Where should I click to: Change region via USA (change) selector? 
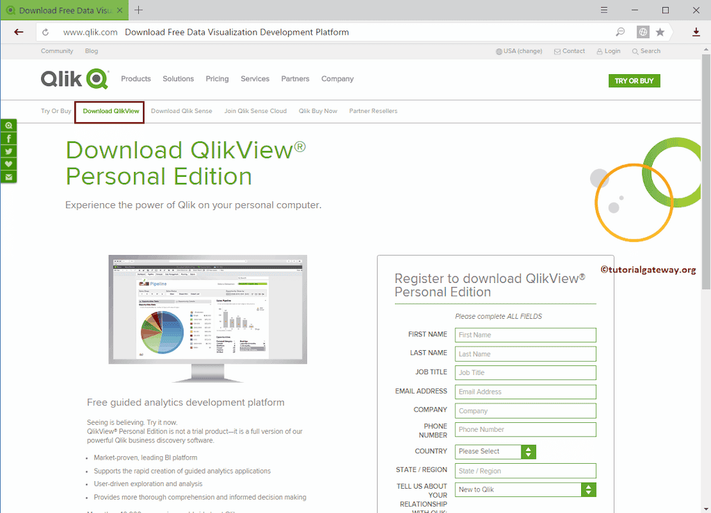click(519, 51)
